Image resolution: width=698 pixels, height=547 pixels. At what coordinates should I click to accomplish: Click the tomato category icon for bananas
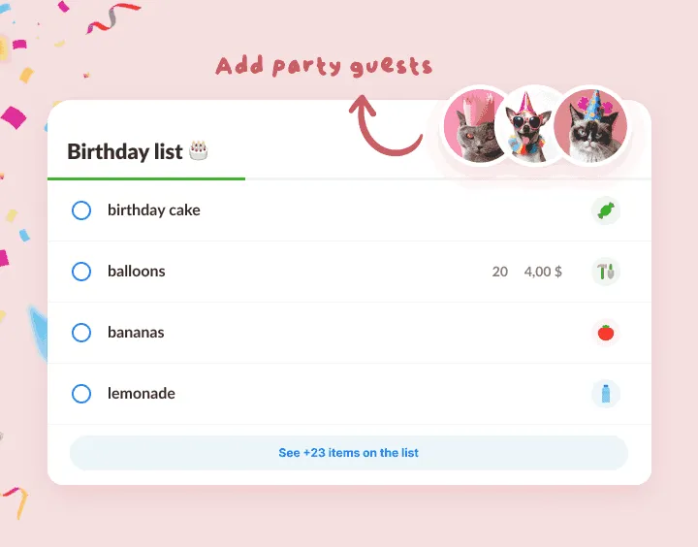pyautogui.click(x=605, y=333)
